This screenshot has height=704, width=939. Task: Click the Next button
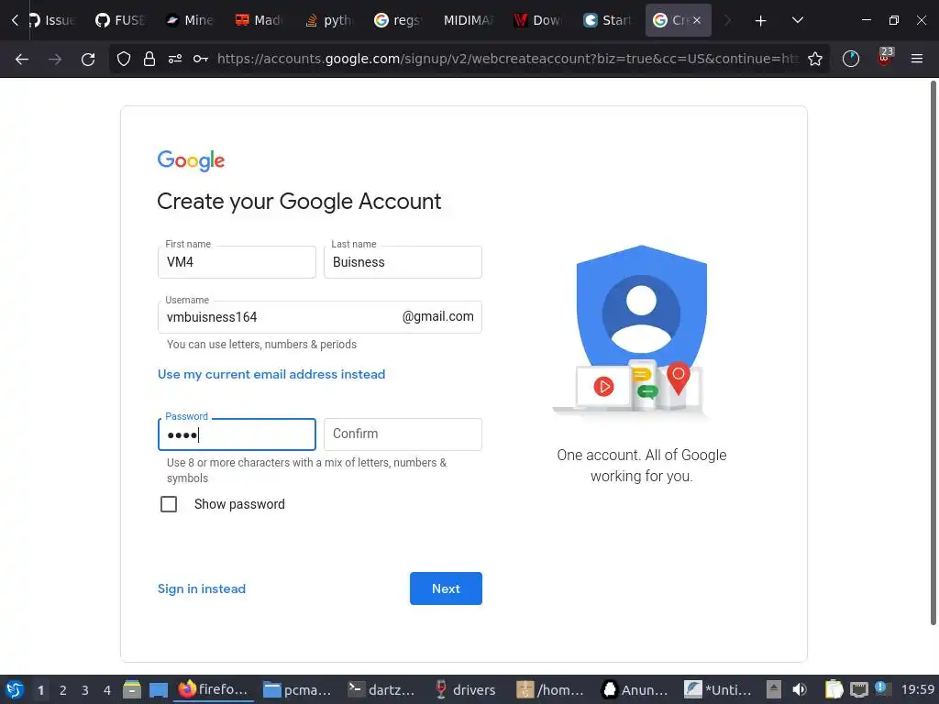(x=447, y=588)
